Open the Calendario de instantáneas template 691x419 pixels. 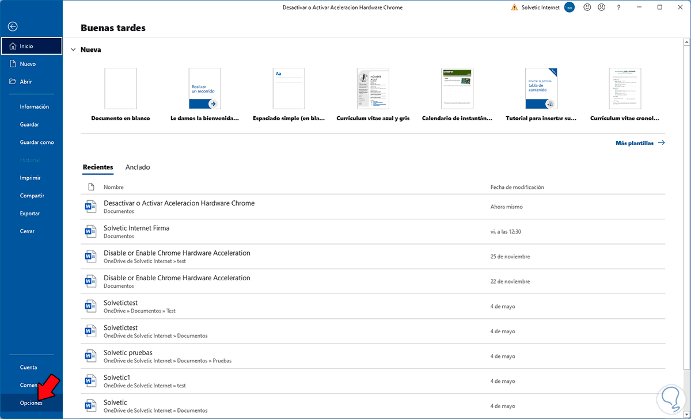[x=457, y=89]
